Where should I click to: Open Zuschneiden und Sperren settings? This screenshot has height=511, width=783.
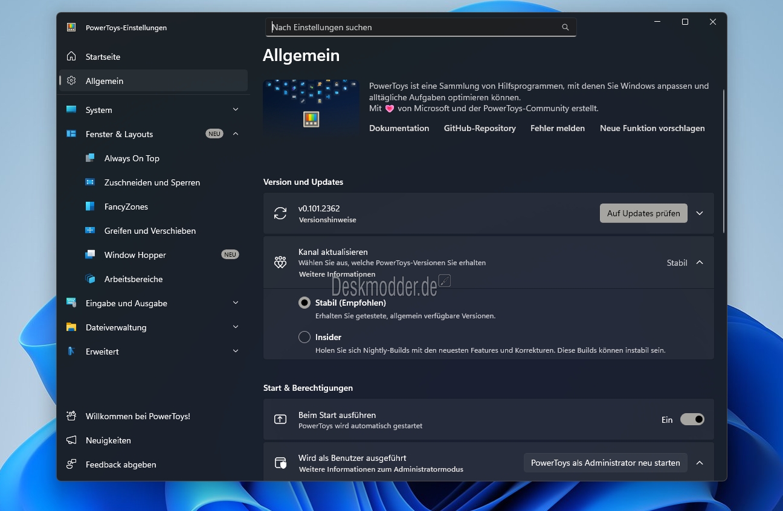(153, 182)
